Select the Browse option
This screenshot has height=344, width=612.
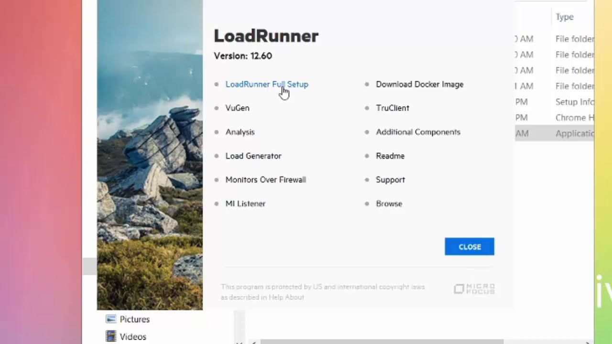click(x=389, y=204)
